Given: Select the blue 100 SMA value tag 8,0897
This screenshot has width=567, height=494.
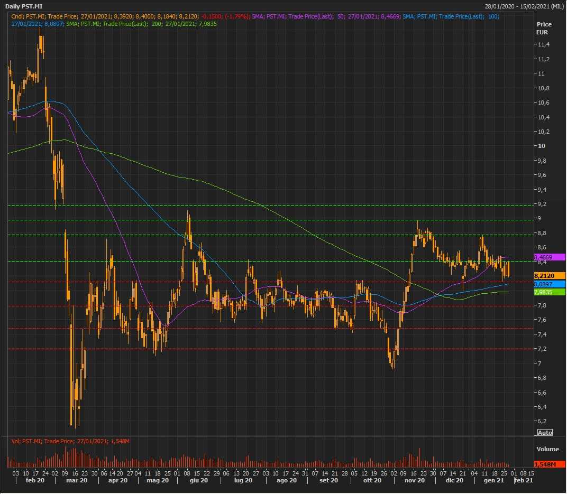Looking at the screenshot, I should point(550,284).
